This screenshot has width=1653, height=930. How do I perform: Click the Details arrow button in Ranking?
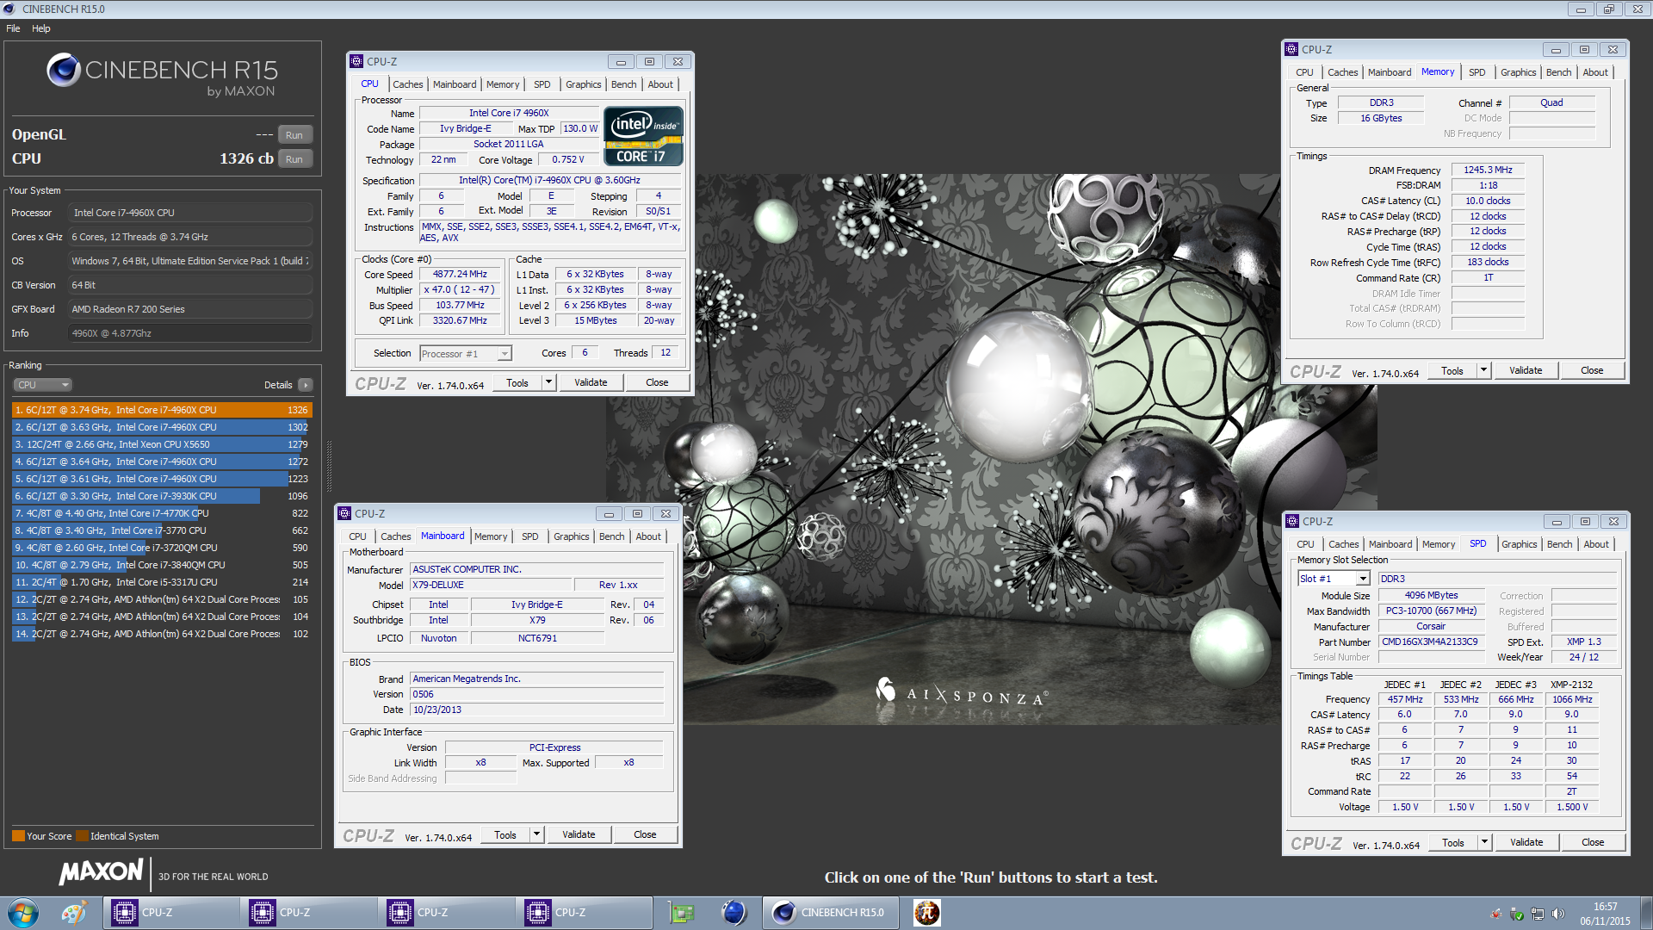click(306, 385)
